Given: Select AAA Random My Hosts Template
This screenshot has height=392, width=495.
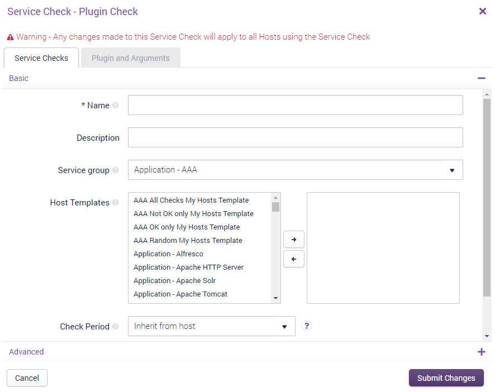Looking at the screenshot, I should click(188, 241).
